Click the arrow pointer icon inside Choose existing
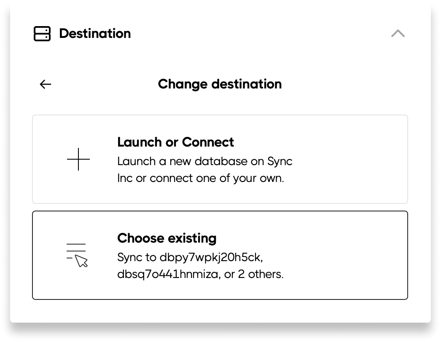Viewport: 441px width, 342px height. [x=81, y=261]
